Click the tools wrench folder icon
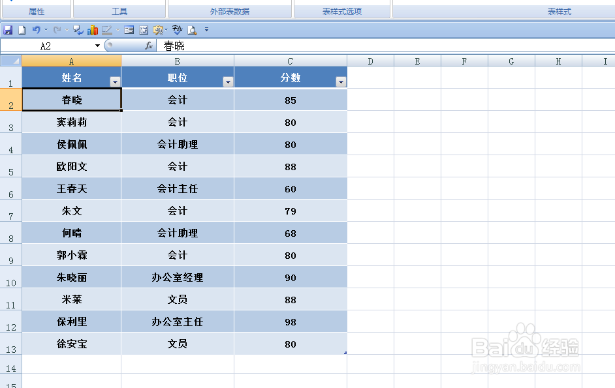Viewport: 615px width, 388px height. pos(158,30)
